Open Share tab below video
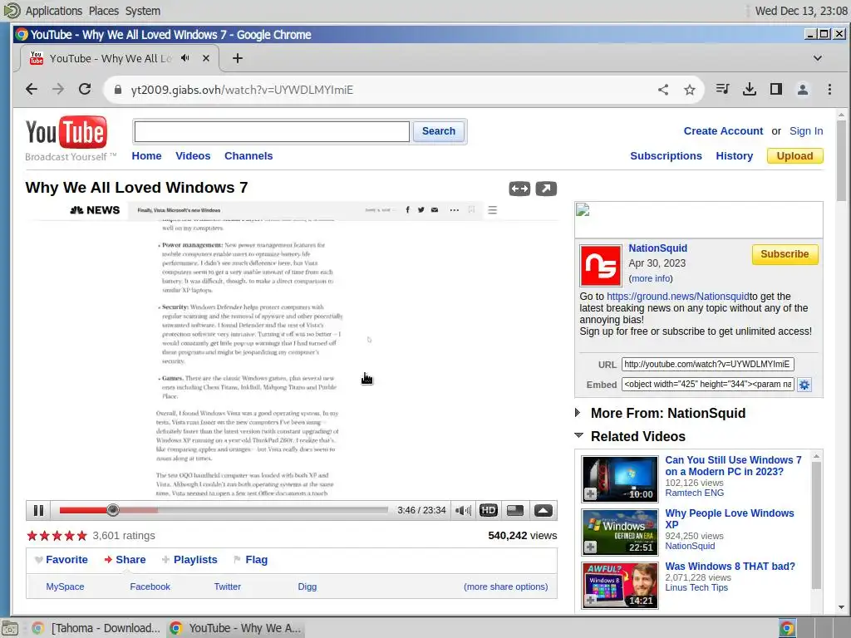 point(125,560)
